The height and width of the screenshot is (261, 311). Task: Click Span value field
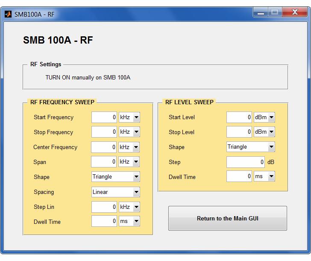click(x=104, y=162)
